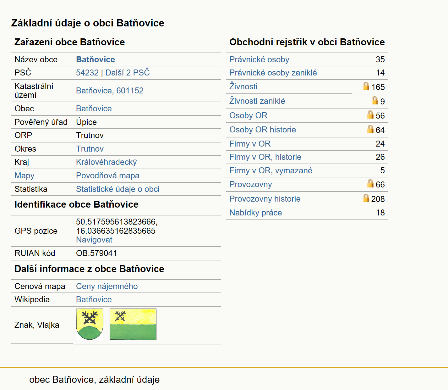This screenshot has width=448, height=390.
Task: Open the Firmy v OR, historie link
Action: tap(265, 157)
